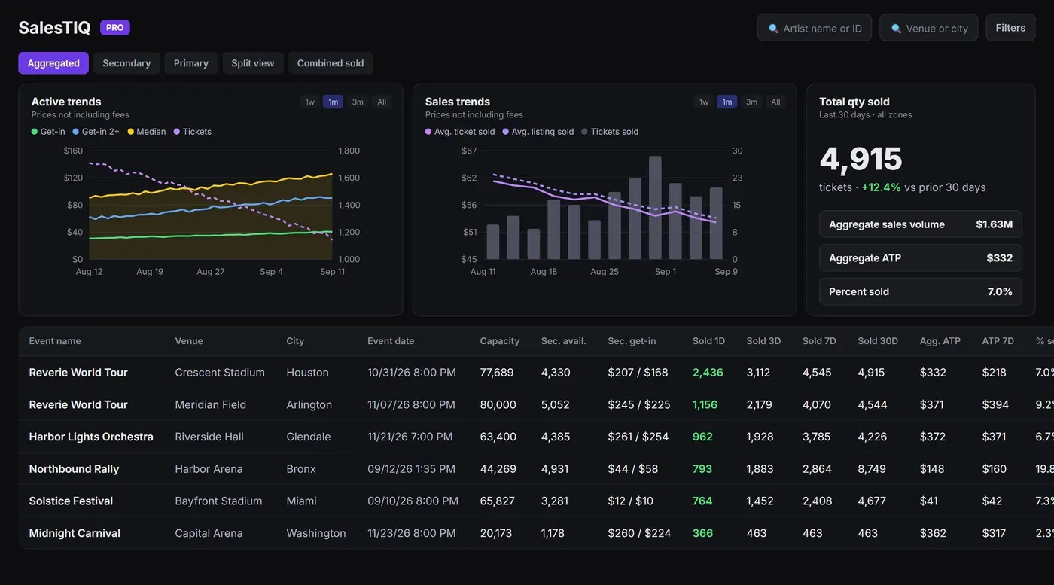The width and height of the screenshot is (1054, 585).
Task: Toggle the Tickets legend in Active trends
Action: pyautogui.click(x=192, y=132)
